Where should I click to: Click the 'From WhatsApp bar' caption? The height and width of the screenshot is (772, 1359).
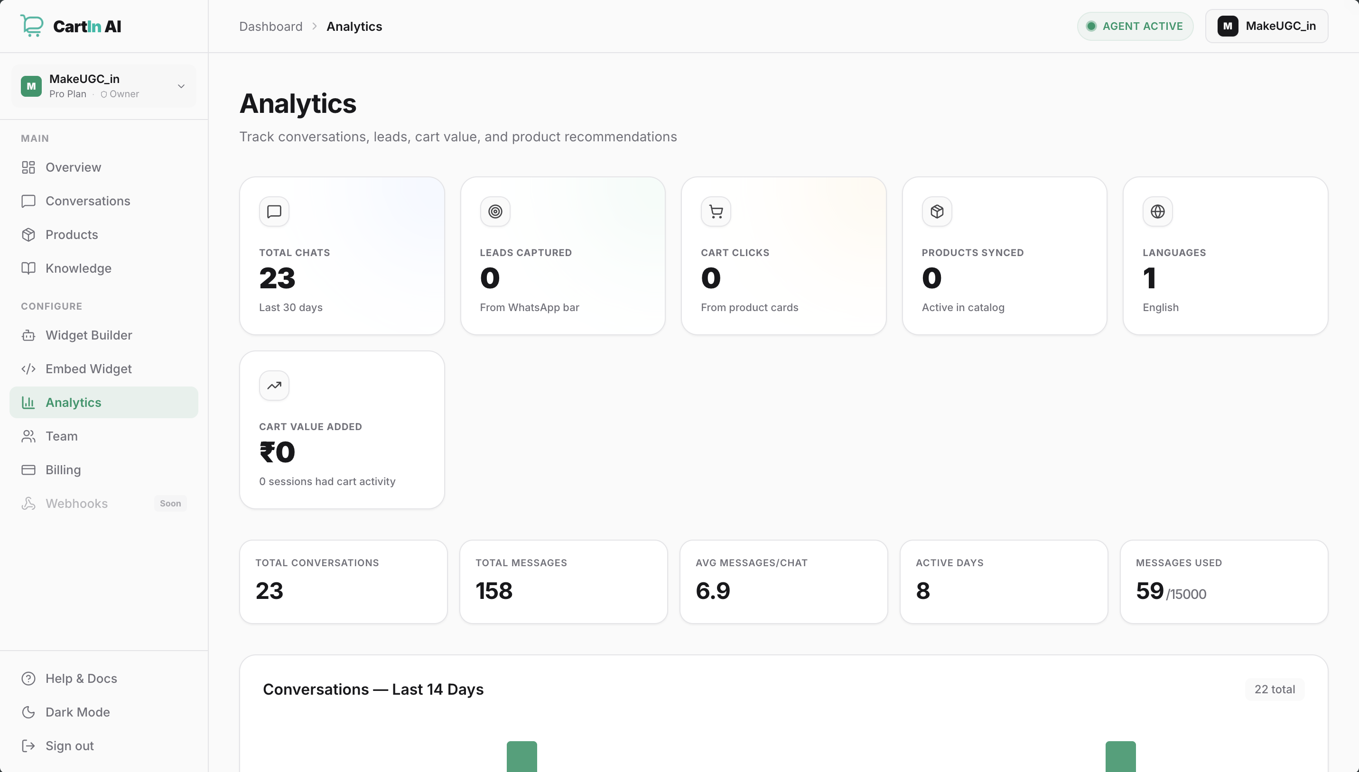[530, 308]
